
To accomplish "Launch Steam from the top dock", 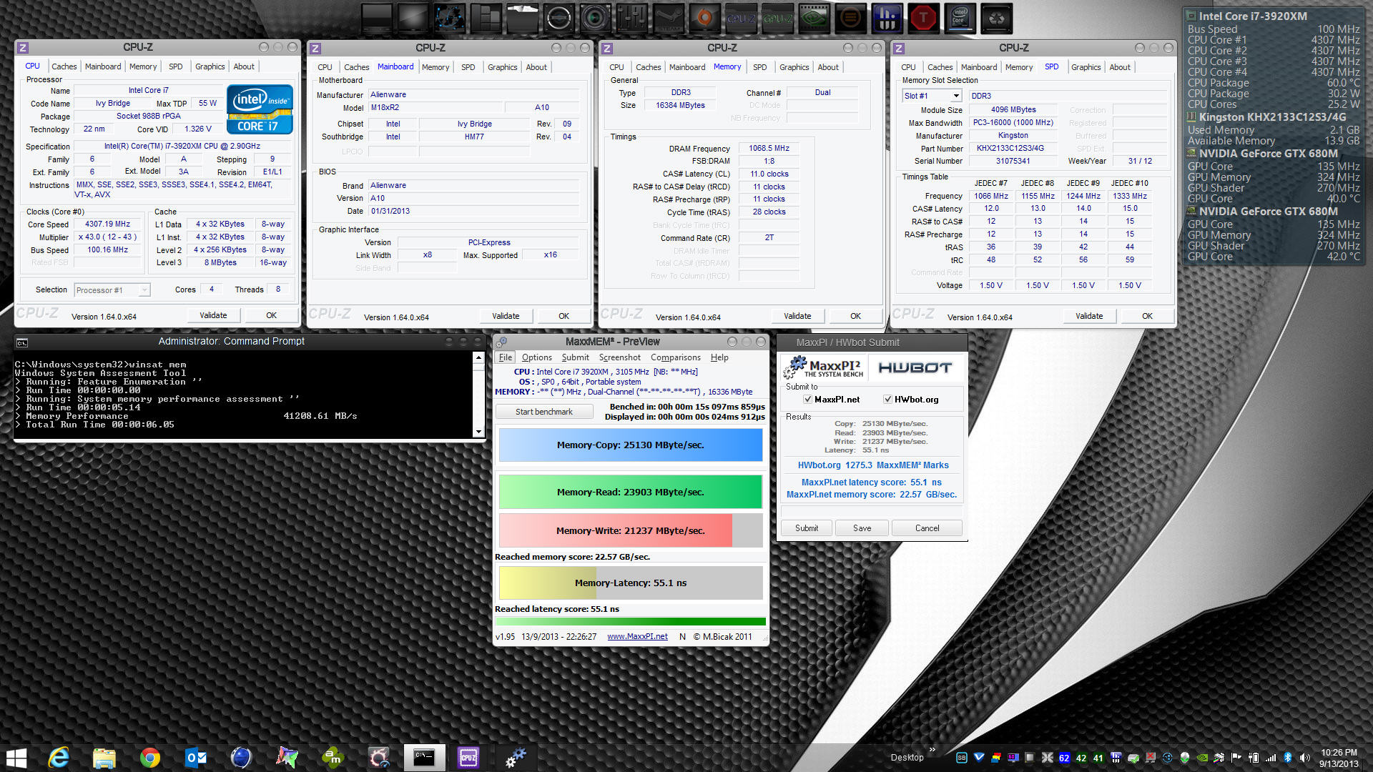I will pos(668,19).
